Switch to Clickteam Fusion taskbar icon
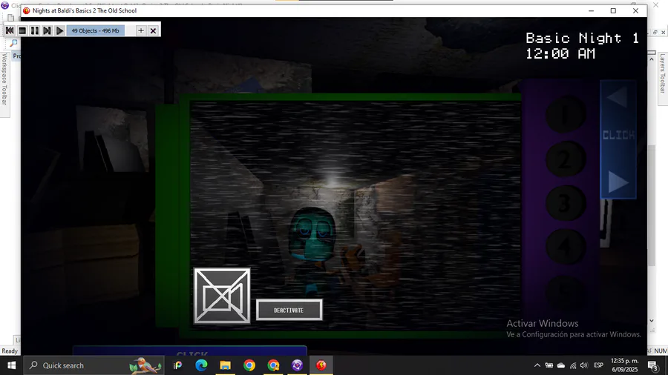 coord(298,365)
